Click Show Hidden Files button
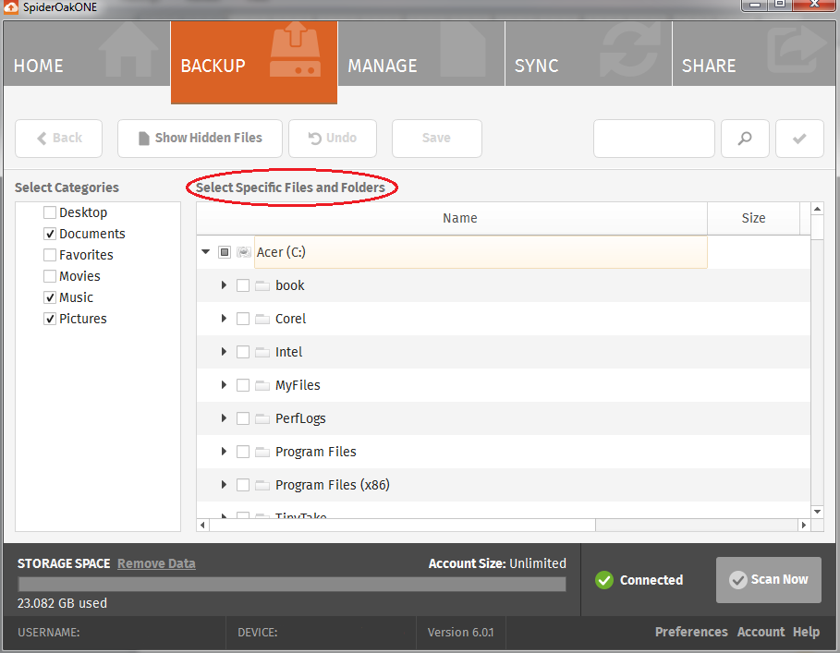Image resolution: width=840 pixels, height=653 pixels. tap(200, 139)
